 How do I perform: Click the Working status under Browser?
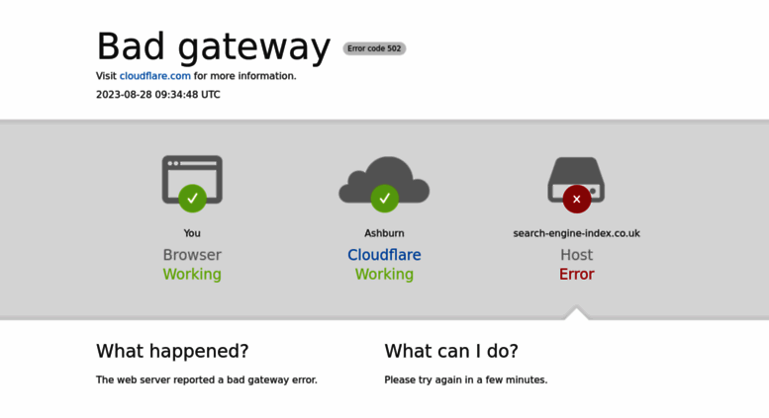tap(192, 274)
